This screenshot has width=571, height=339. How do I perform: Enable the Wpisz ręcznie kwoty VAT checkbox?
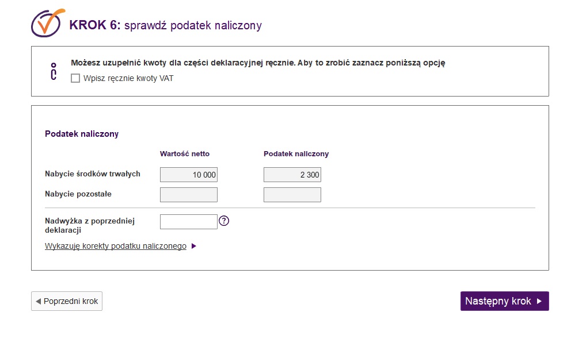pos(75,78)
